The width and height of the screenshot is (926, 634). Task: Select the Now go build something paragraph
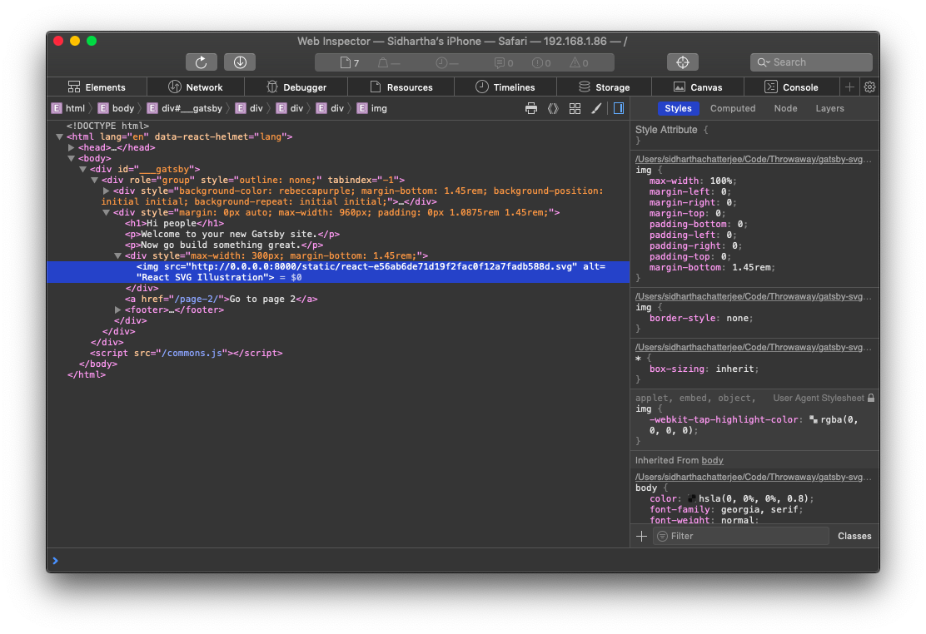coord(224,245)
